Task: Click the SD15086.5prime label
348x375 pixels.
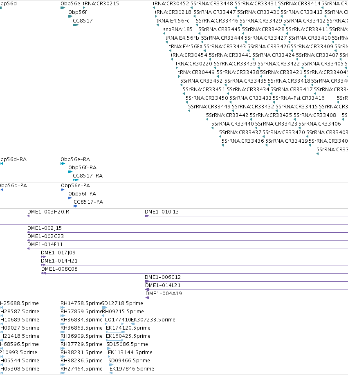Action: click(127, 344)
